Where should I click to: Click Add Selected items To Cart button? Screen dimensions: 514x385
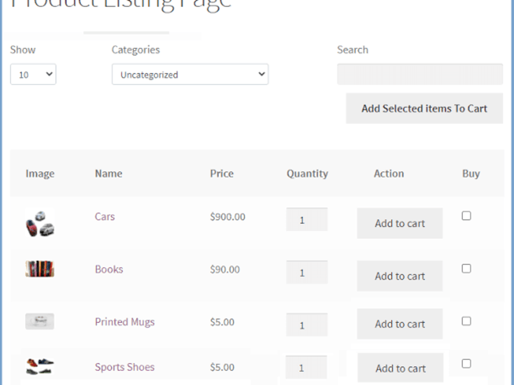tap(424, 108)
